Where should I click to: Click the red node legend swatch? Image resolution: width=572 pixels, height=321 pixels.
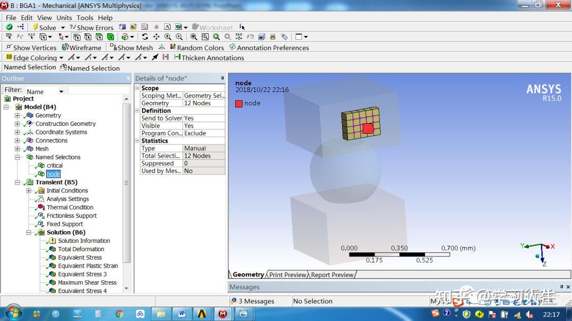click(x=239, y=104)
